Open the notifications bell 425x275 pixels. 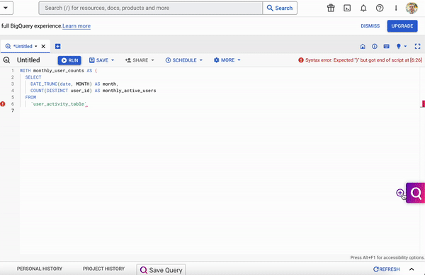coord(363,8)
